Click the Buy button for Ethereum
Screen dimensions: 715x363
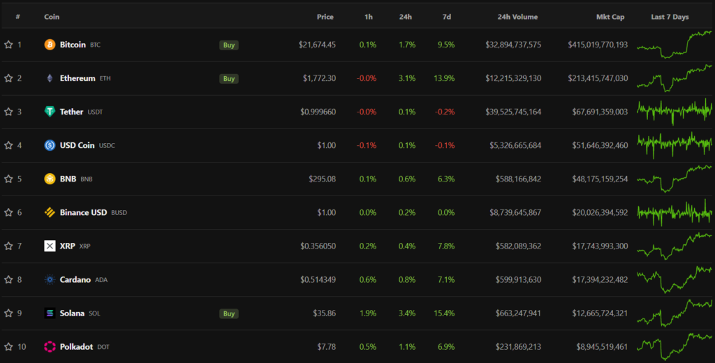[229, 78]
